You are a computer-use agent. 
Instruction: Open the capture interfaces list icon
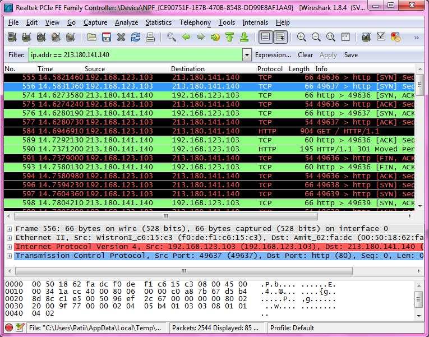(x=12, y=37)
